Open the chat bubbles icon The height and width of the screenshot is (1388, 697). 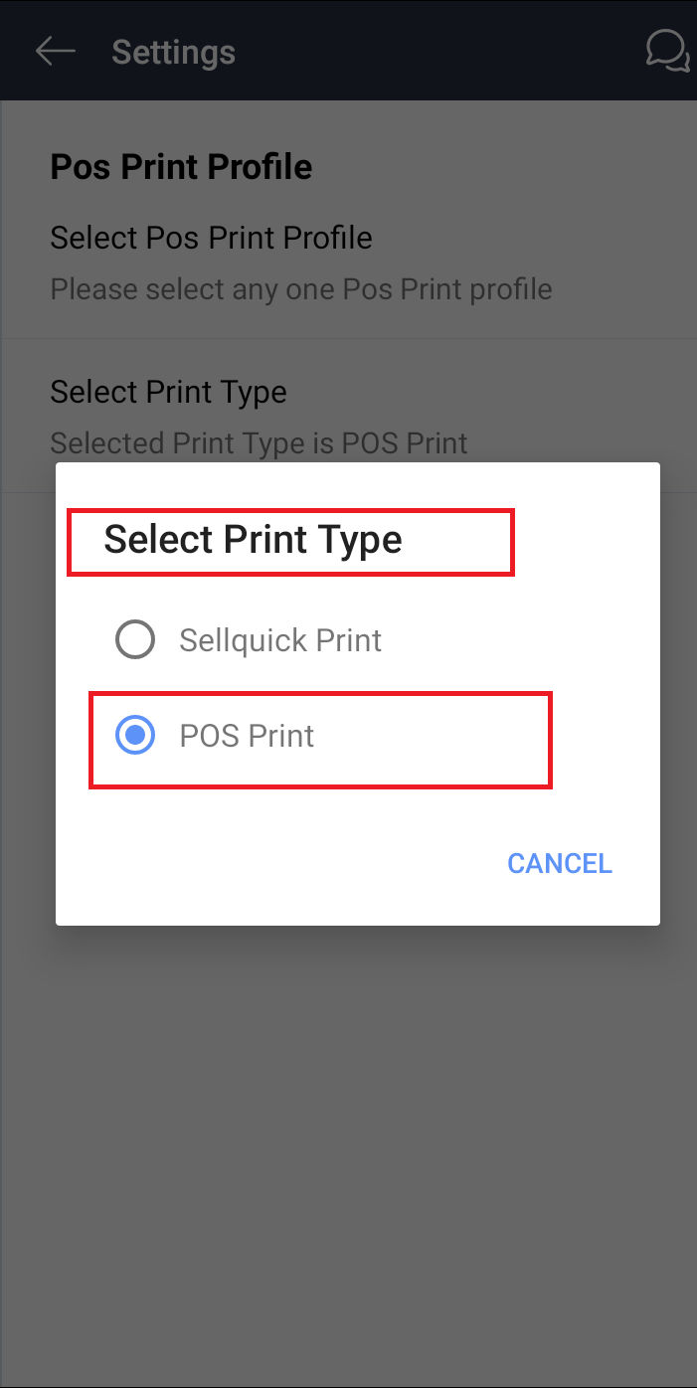click(x=667, y=52)
